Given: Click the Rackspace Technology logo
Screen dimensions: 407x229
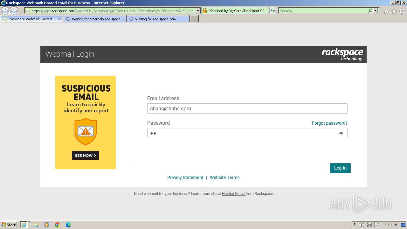Looking at the screenshot, I should click(x=342, y=54).
